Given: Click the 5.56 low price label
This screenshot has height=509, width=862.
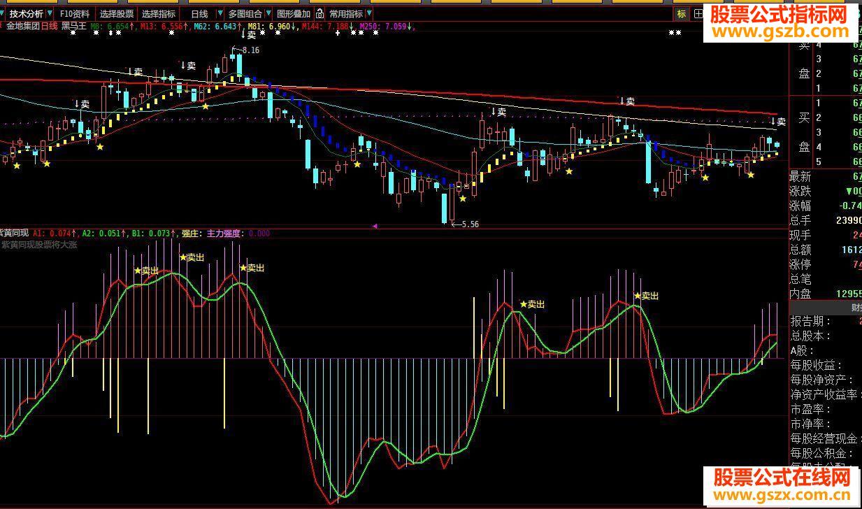Looking at the screenshot, I should 470,224.
